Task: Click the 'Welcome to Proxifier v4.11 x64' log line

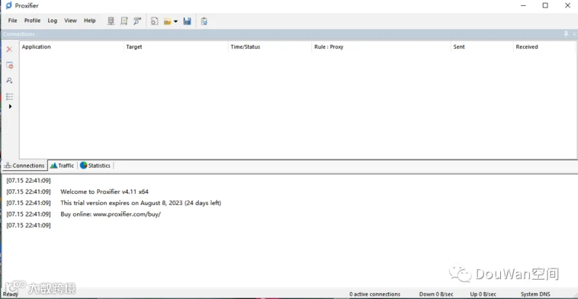Action: coord(104,191)
